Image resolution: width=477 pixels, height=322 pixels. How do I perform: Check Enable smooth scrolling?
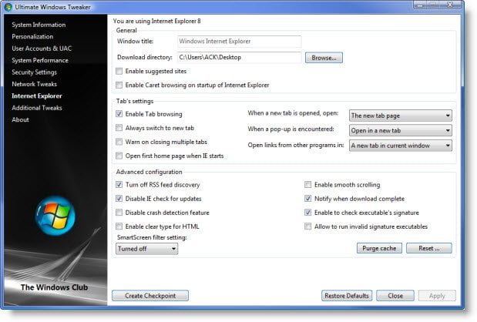308,185
